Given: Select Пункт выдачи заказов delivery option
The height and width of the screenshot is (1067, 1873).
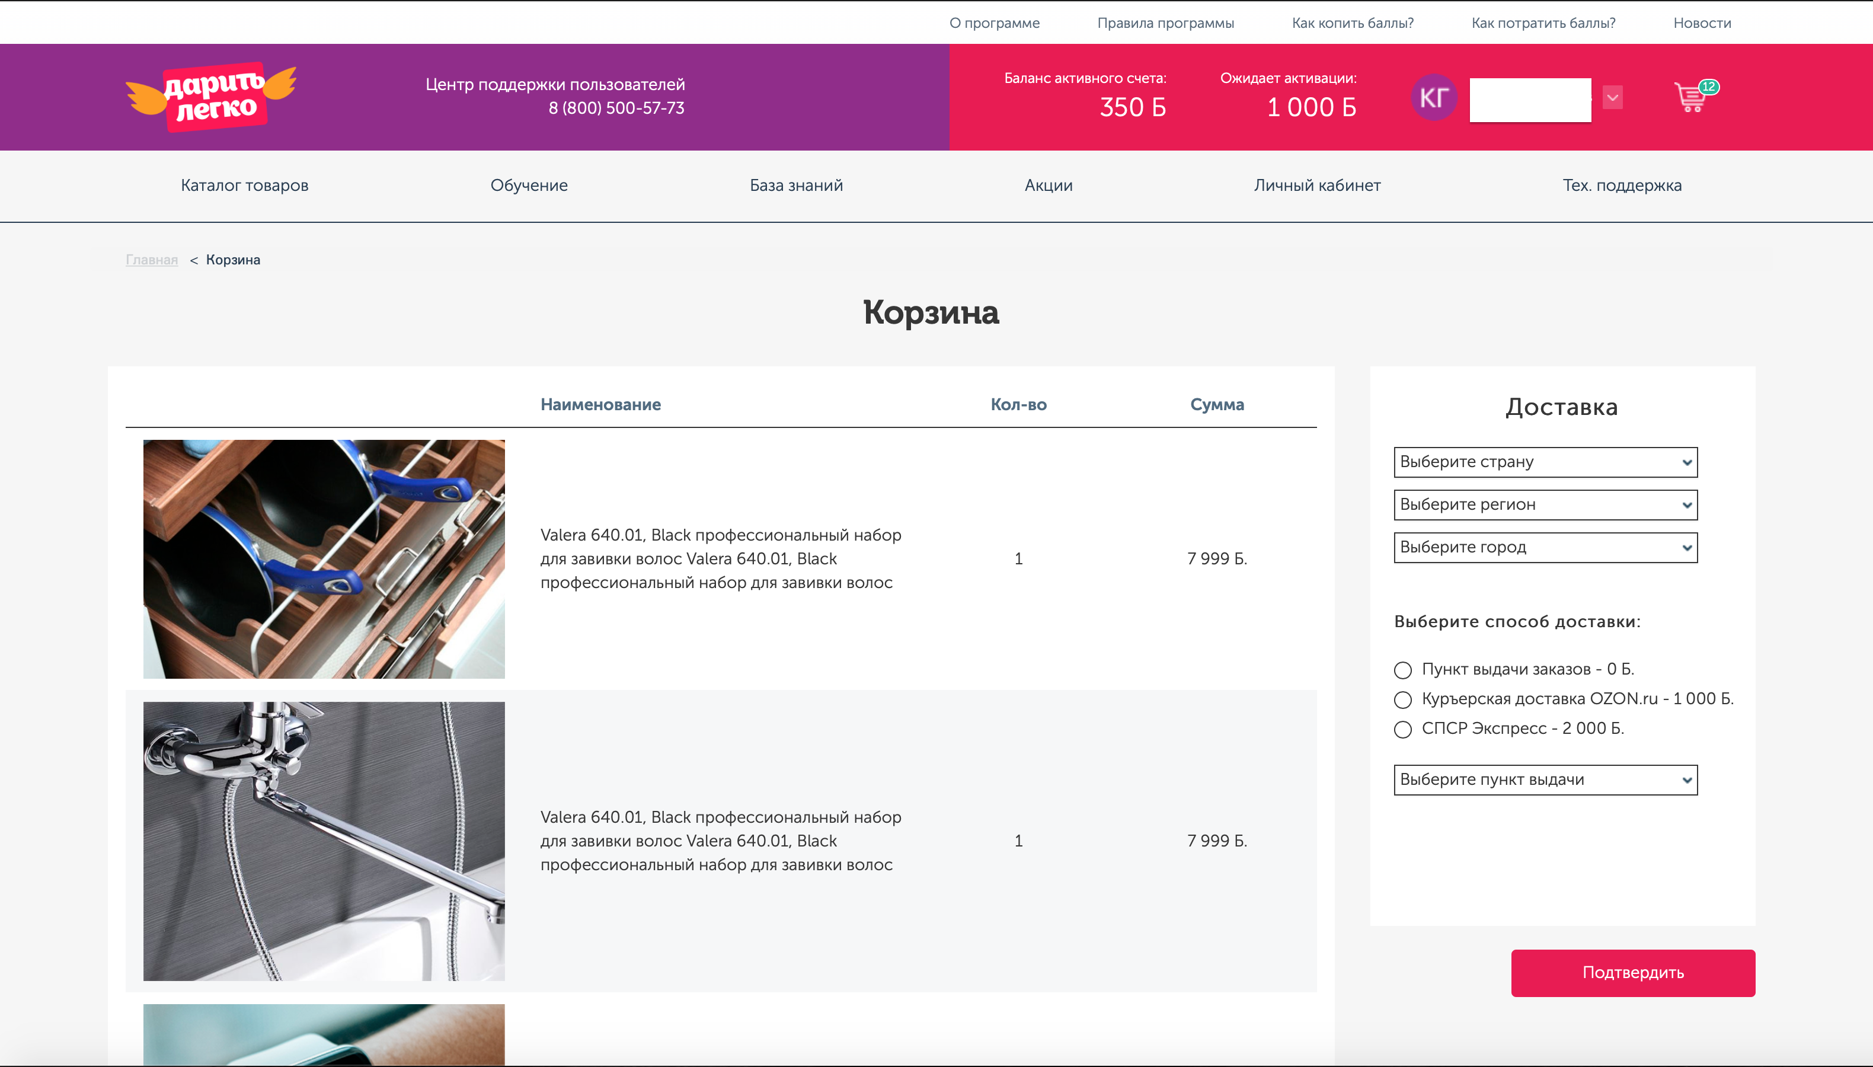Looking at the screenshot, I should [x=1402, y=670].
